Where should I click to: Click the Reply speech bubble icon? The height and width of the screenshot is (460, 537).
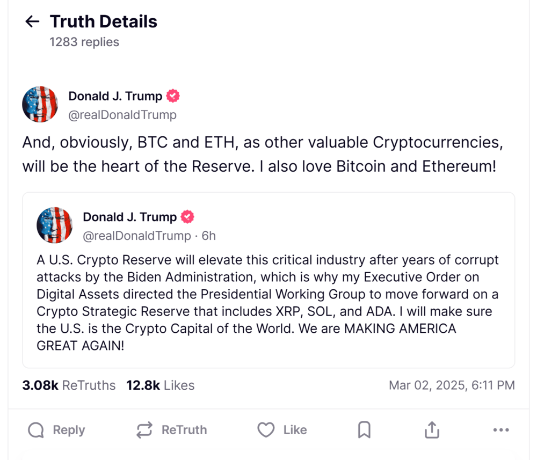click(x=36, y=430)
